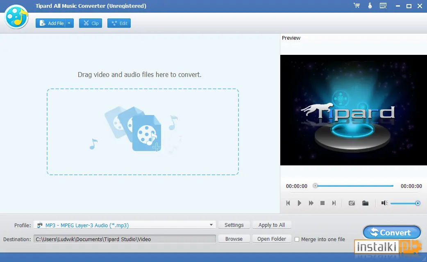Click Apply to All button
427x262 pixels.
point(272,225)
